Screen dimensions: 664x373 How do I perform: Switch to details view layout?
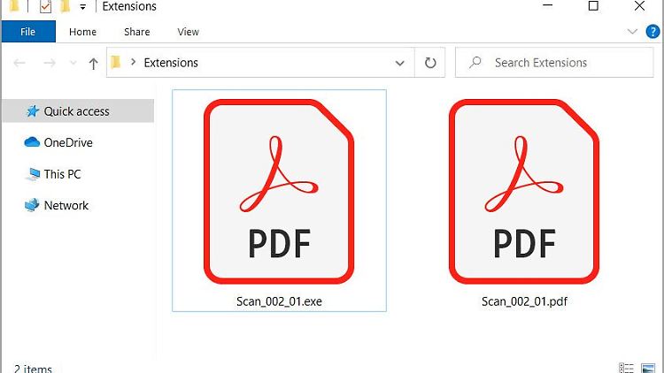tap(626, 368)
